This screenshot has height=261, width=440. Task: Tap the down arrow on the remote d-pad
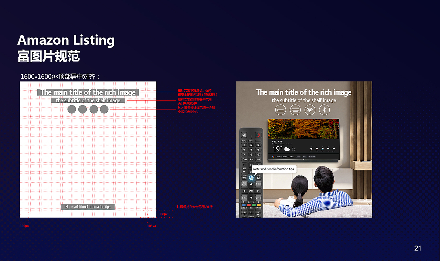(251, 198)
